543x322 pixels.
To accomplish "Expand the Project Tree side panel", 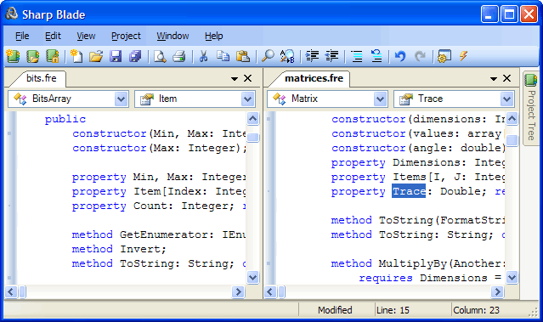I will coord(531,109).
